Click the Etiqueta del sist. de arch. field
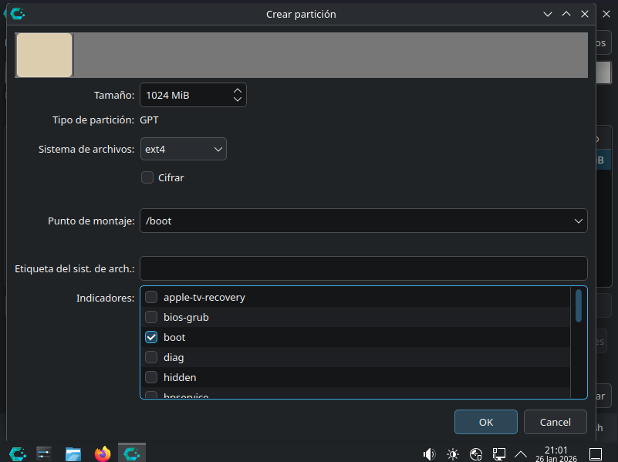The image size is (618, 462). (363, 268)
